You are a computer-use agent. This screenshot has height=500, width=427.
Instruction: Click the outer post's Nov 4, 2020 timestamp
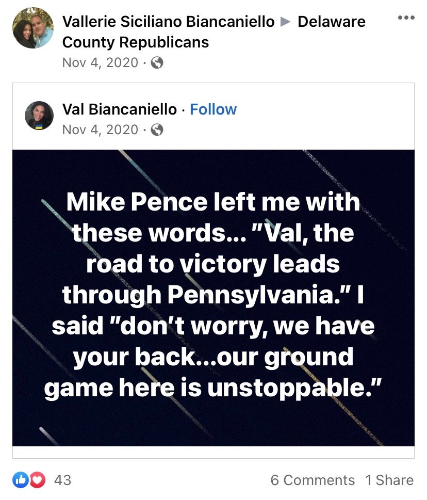coord(100,62)
